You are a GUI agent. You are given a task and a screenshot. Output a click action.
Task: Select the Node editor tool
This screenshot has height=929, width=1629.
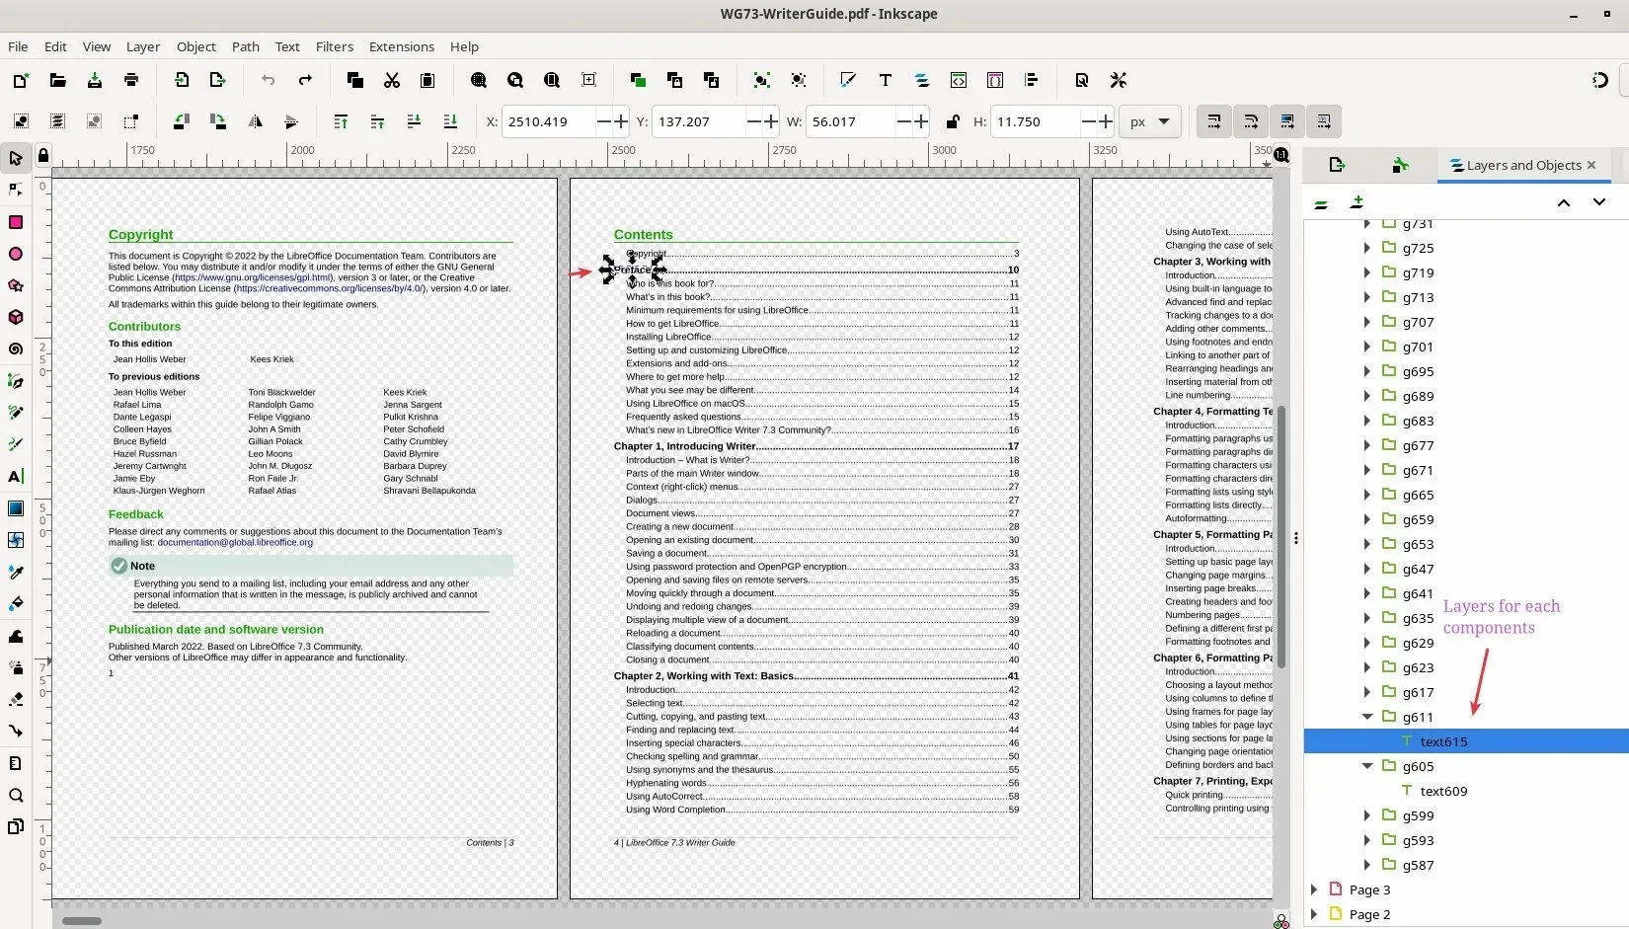click(x=16, y=190)
